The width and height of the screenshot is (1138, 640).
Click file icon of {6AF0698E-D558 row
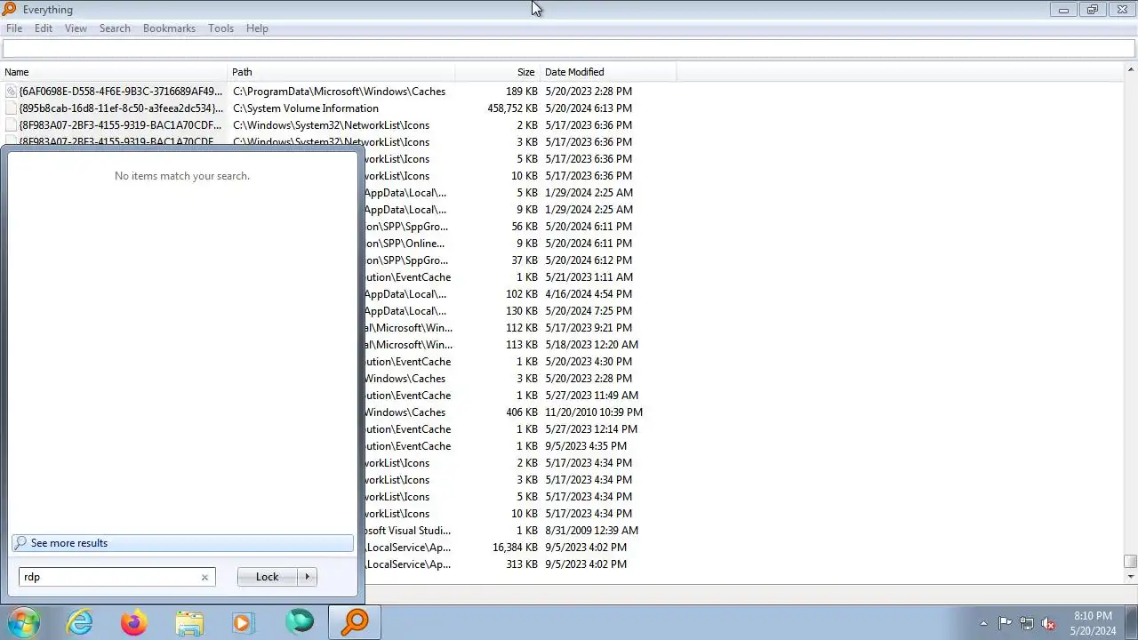[x=12, y=92]
